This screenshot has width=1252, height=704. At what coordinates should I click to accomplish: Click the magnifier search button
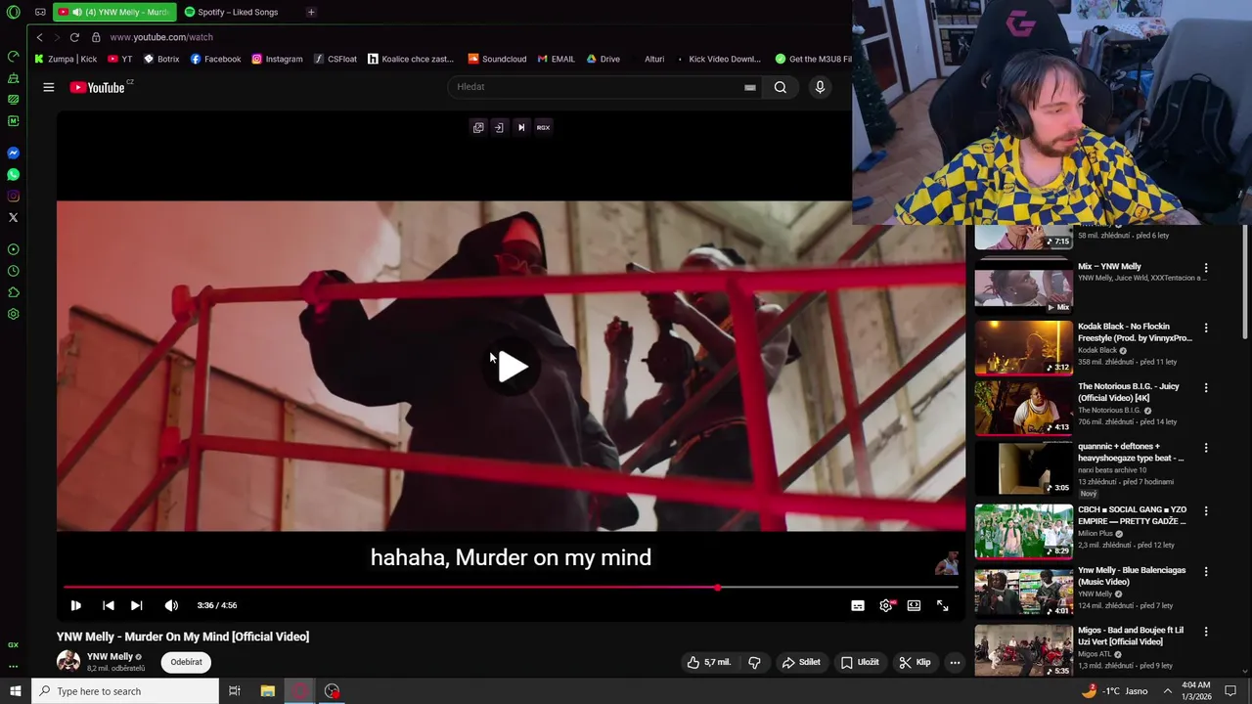780,87
